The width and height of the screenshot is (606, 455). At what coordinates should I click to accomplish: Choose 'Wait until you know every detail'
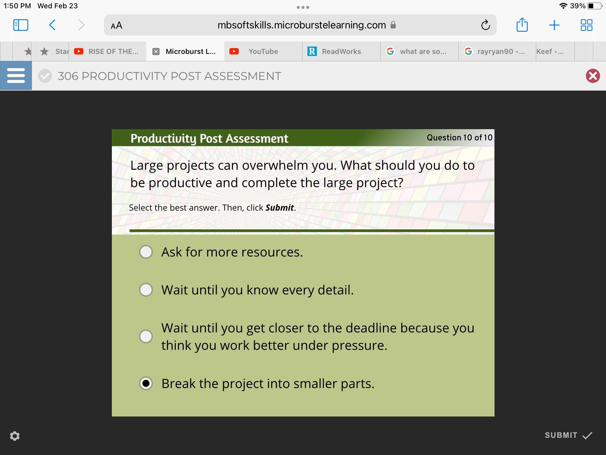coord(146,290)
